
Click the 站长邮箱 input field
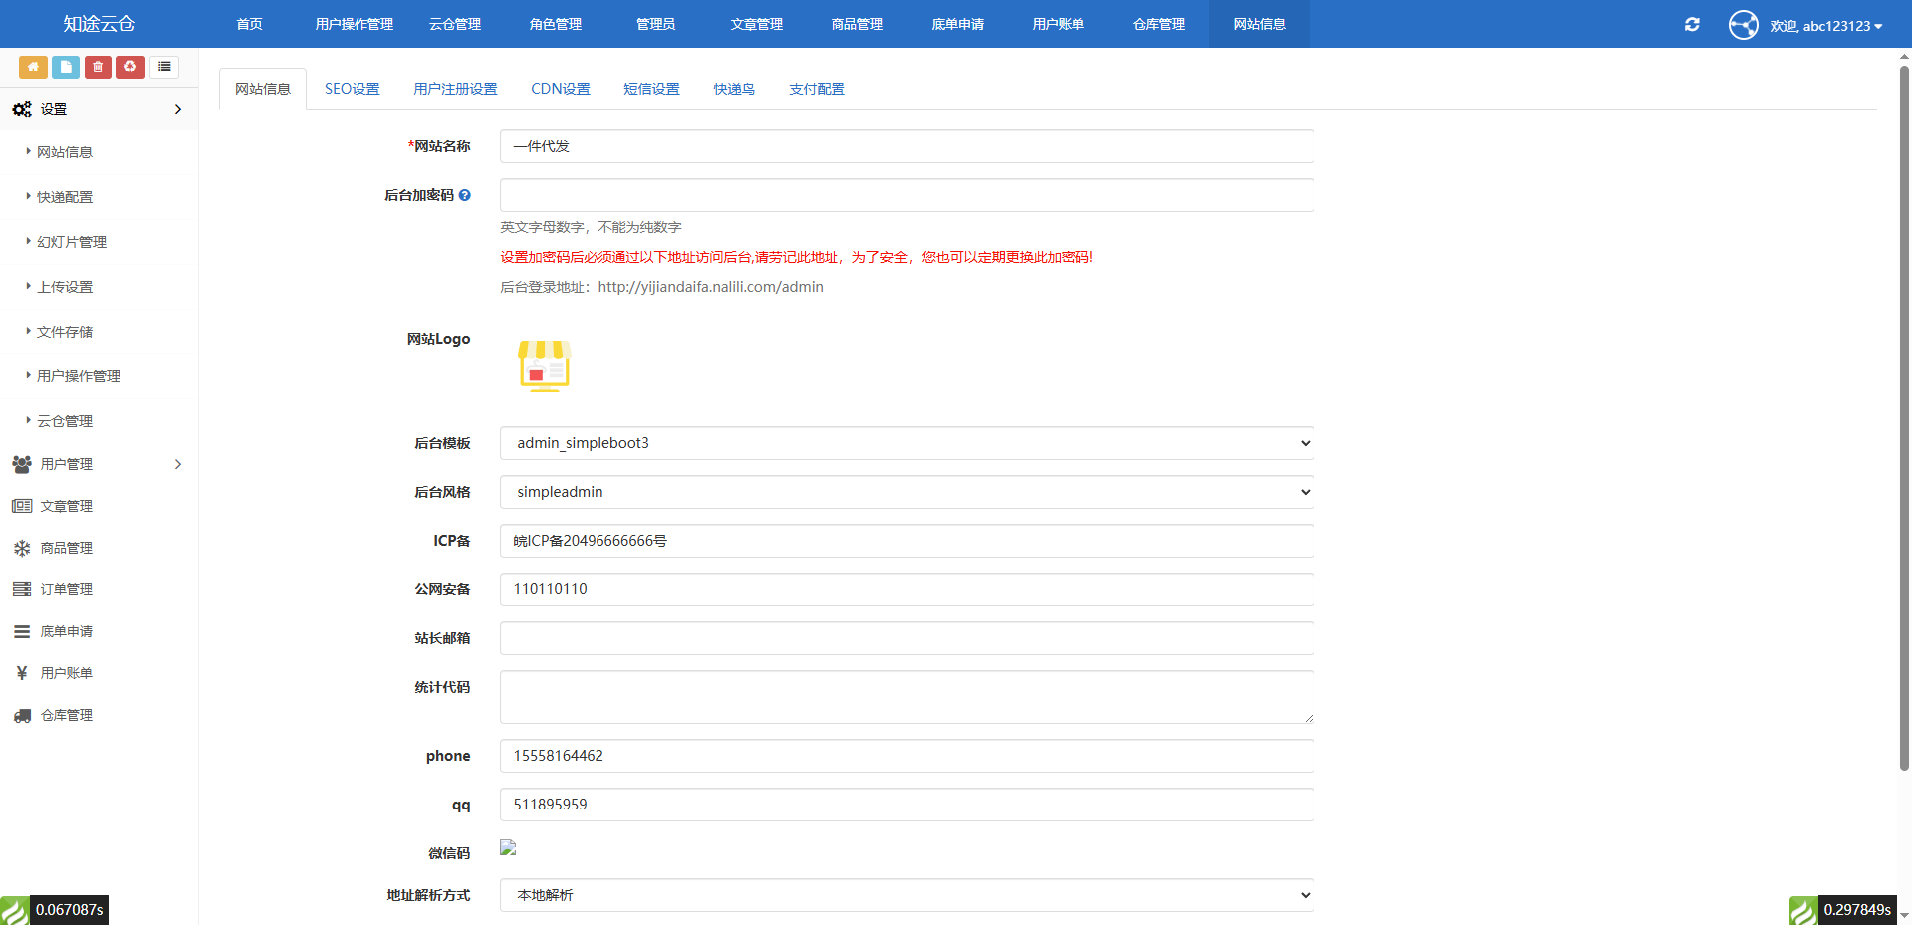coord(905,637)
